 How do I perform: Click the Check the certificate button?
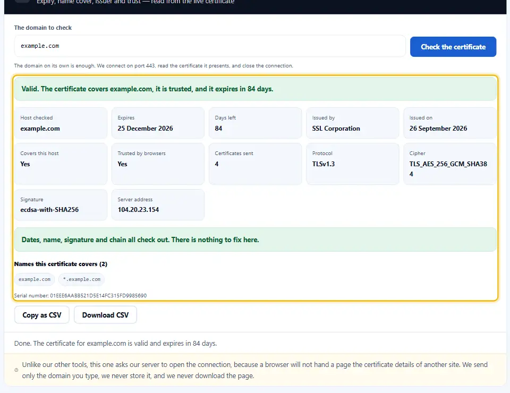(x=453, y=47)
